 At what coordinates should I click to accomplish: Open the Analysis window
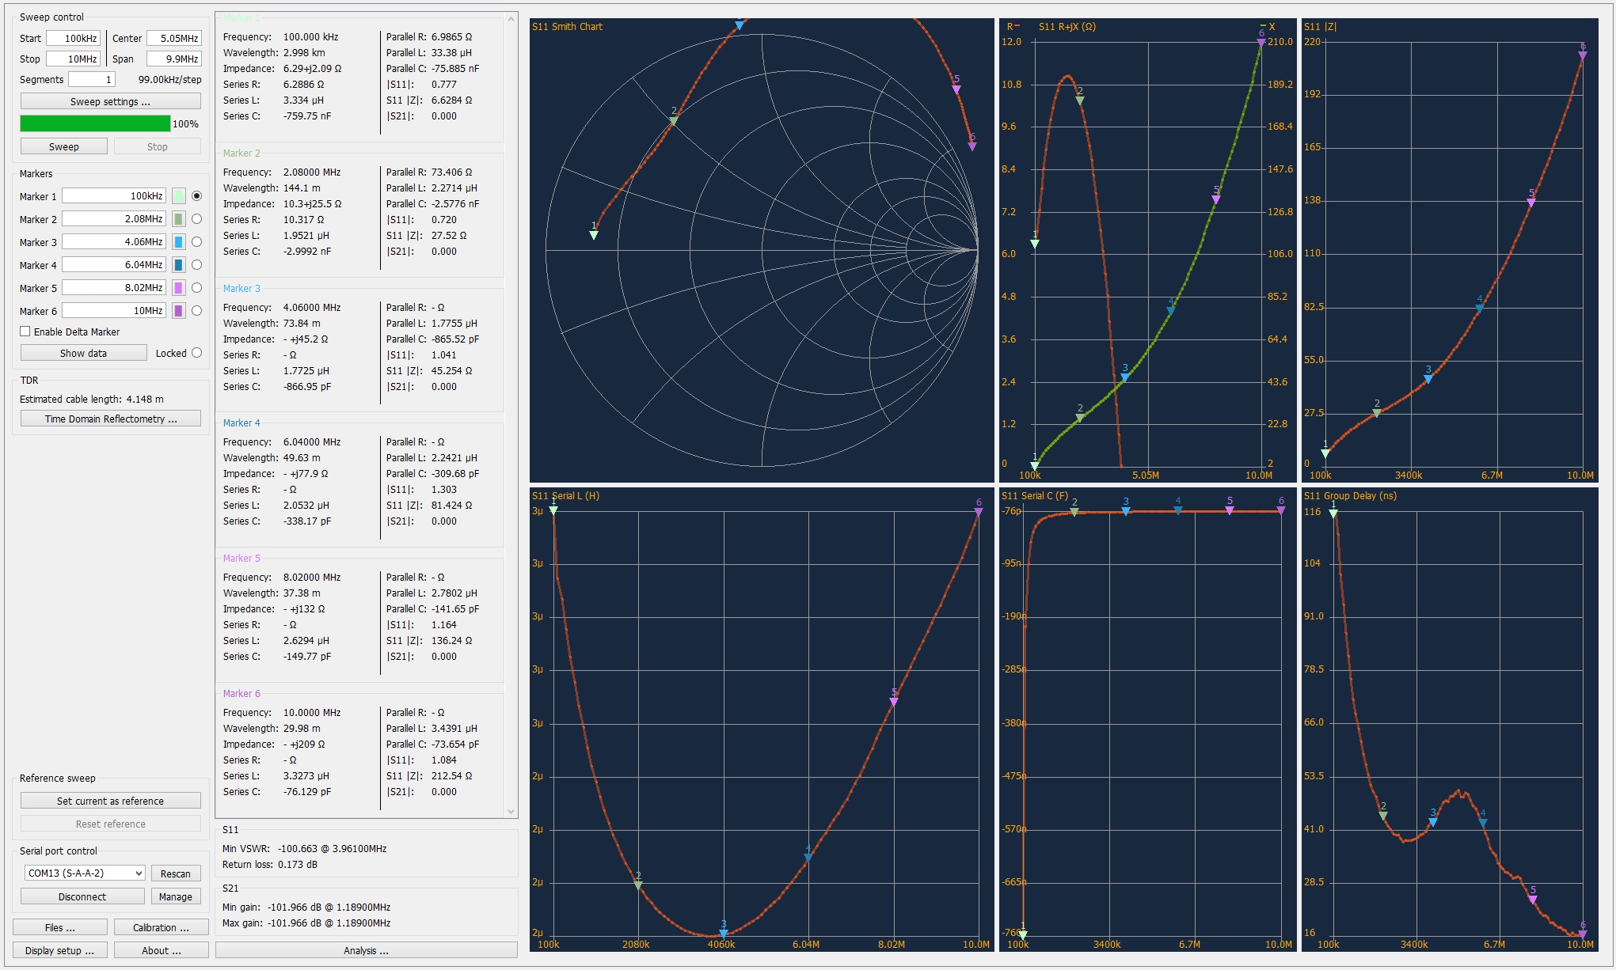366,950
